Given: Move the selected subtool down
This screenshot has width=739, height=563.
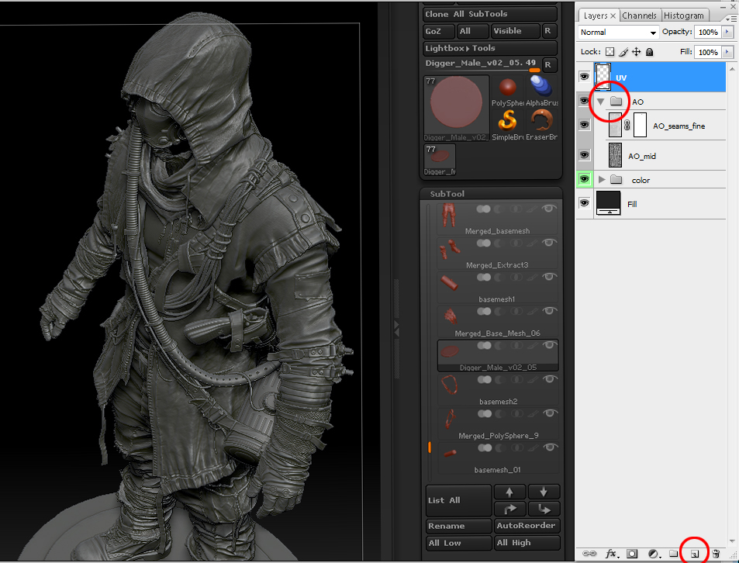Looking at the screenshot, I should click(x=544, y=492).
